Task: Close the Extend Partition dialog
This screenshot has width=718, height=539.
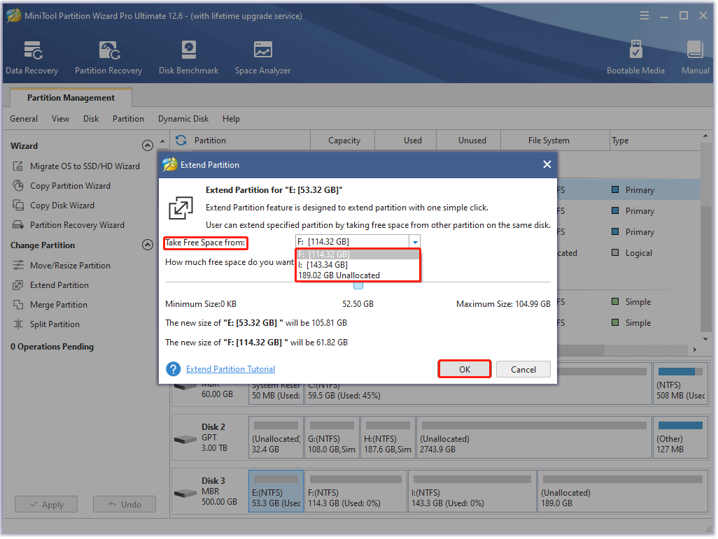Action: coord(547,165)
